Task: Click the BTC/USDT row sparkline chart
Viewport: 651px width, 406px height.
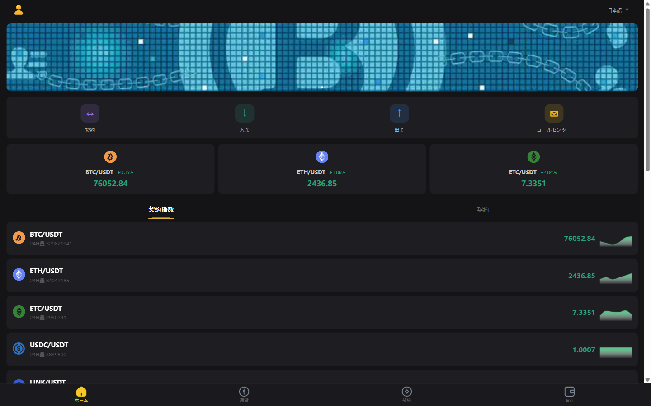Action: [x=616, y=241]
